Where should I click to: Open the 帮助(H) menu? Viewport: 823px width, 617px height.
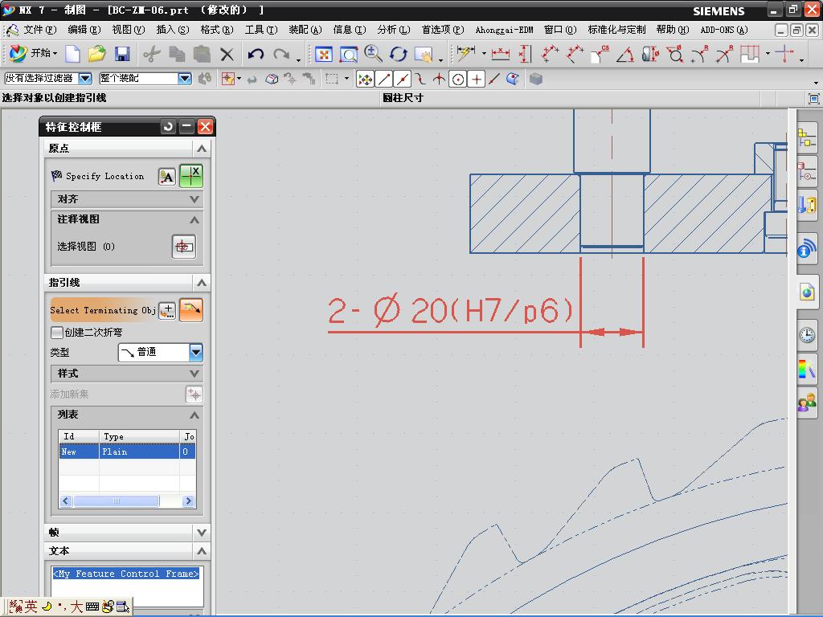673,30
